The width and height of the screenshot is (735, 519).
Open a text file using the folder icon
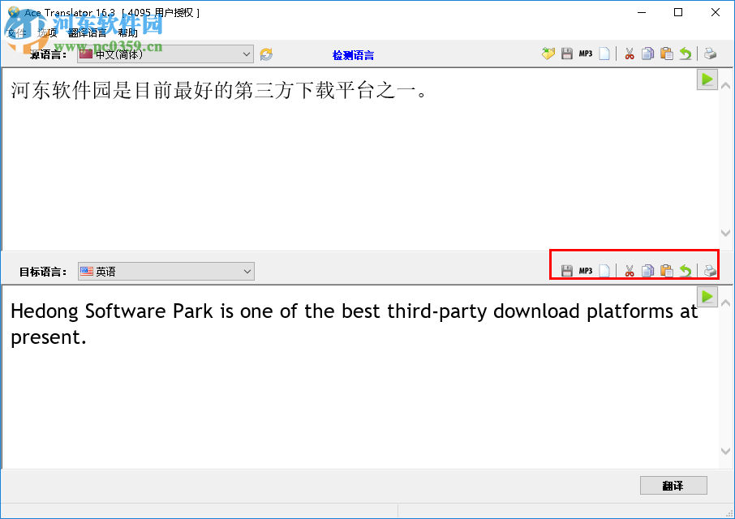(549, 54)
